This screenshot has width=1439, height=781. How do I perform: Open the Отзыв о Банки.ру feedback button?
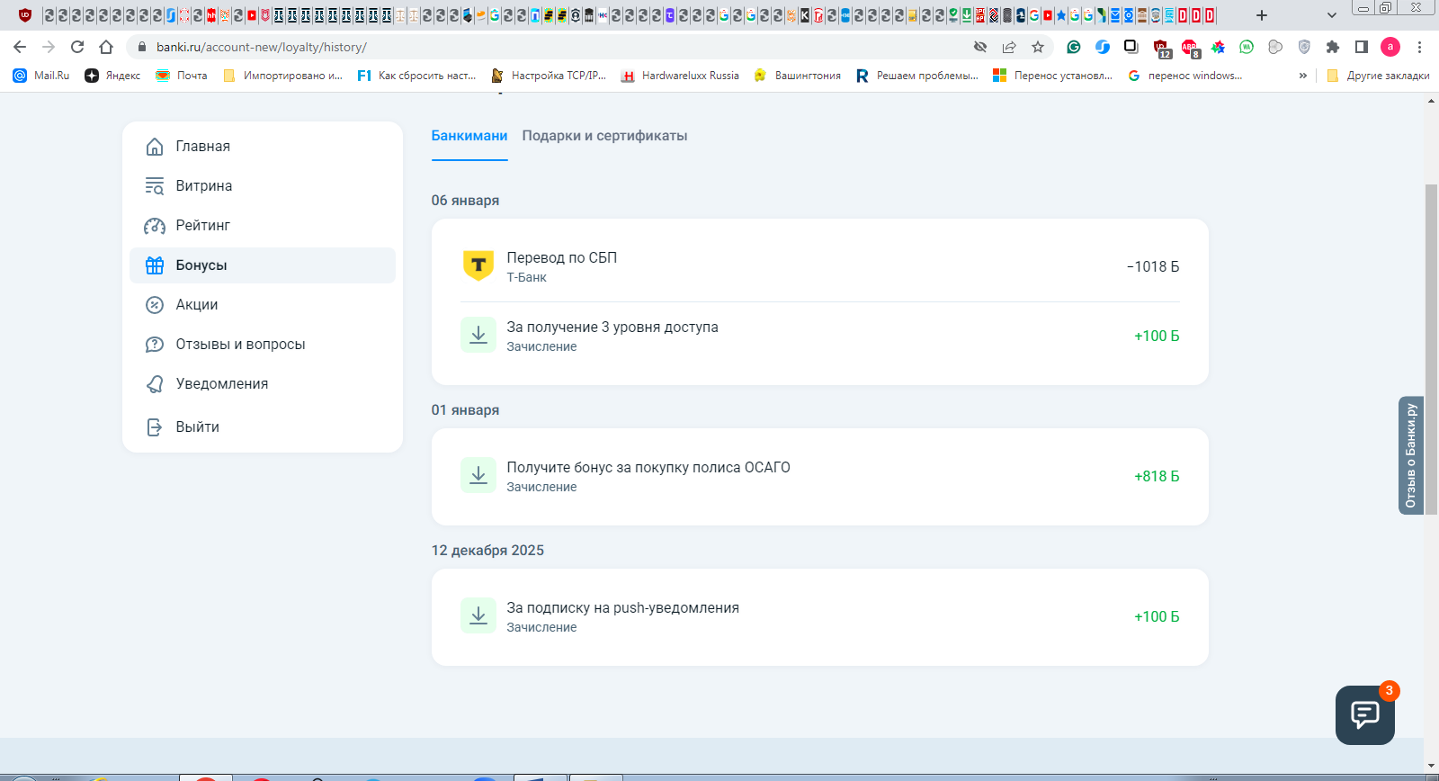(1410, 455)
